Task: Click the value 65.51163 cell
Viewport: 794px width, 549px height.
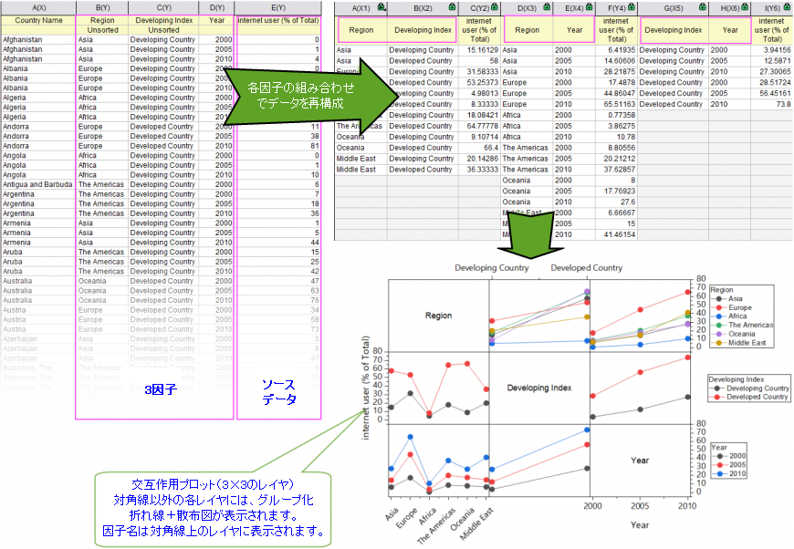Action: [616, 104]
